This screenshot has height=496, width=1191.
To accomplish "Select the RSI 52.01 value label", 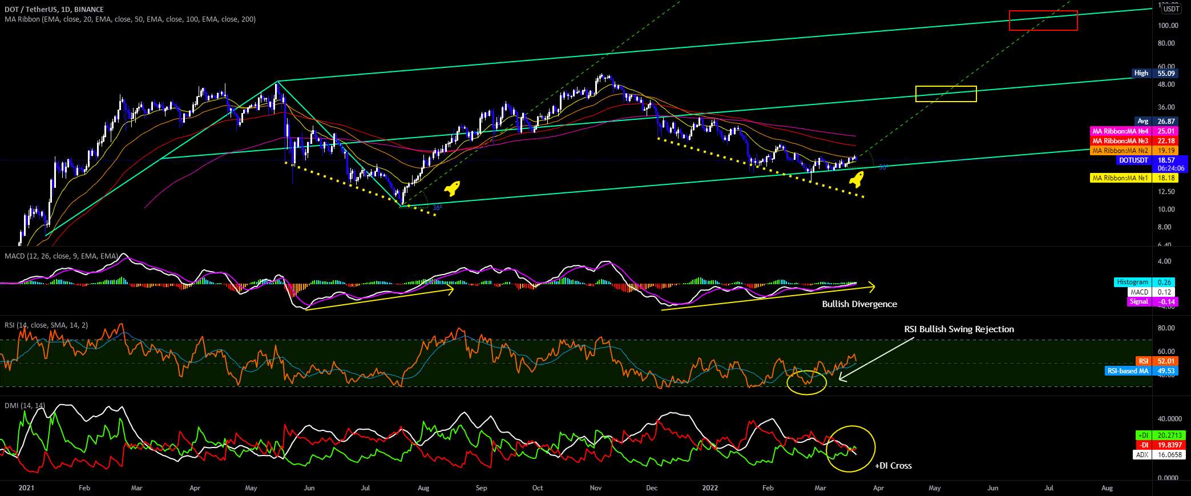I will tap(1157, 361).
